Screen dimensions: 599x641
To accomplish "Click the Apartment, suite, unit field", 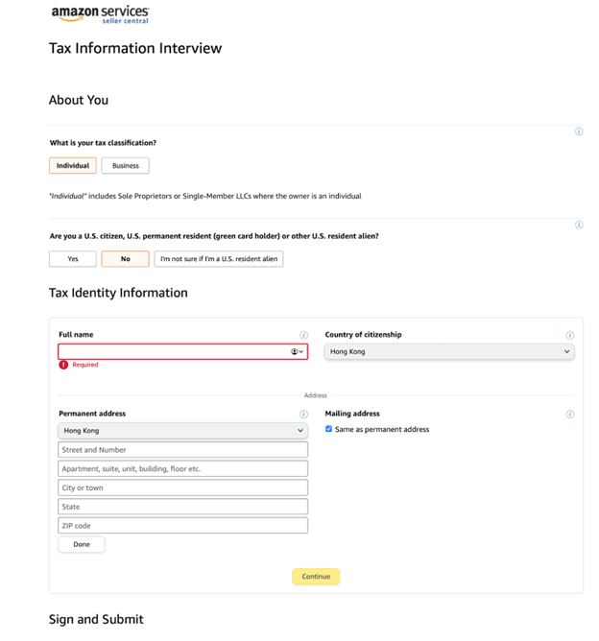I will (x=182, y=468).
